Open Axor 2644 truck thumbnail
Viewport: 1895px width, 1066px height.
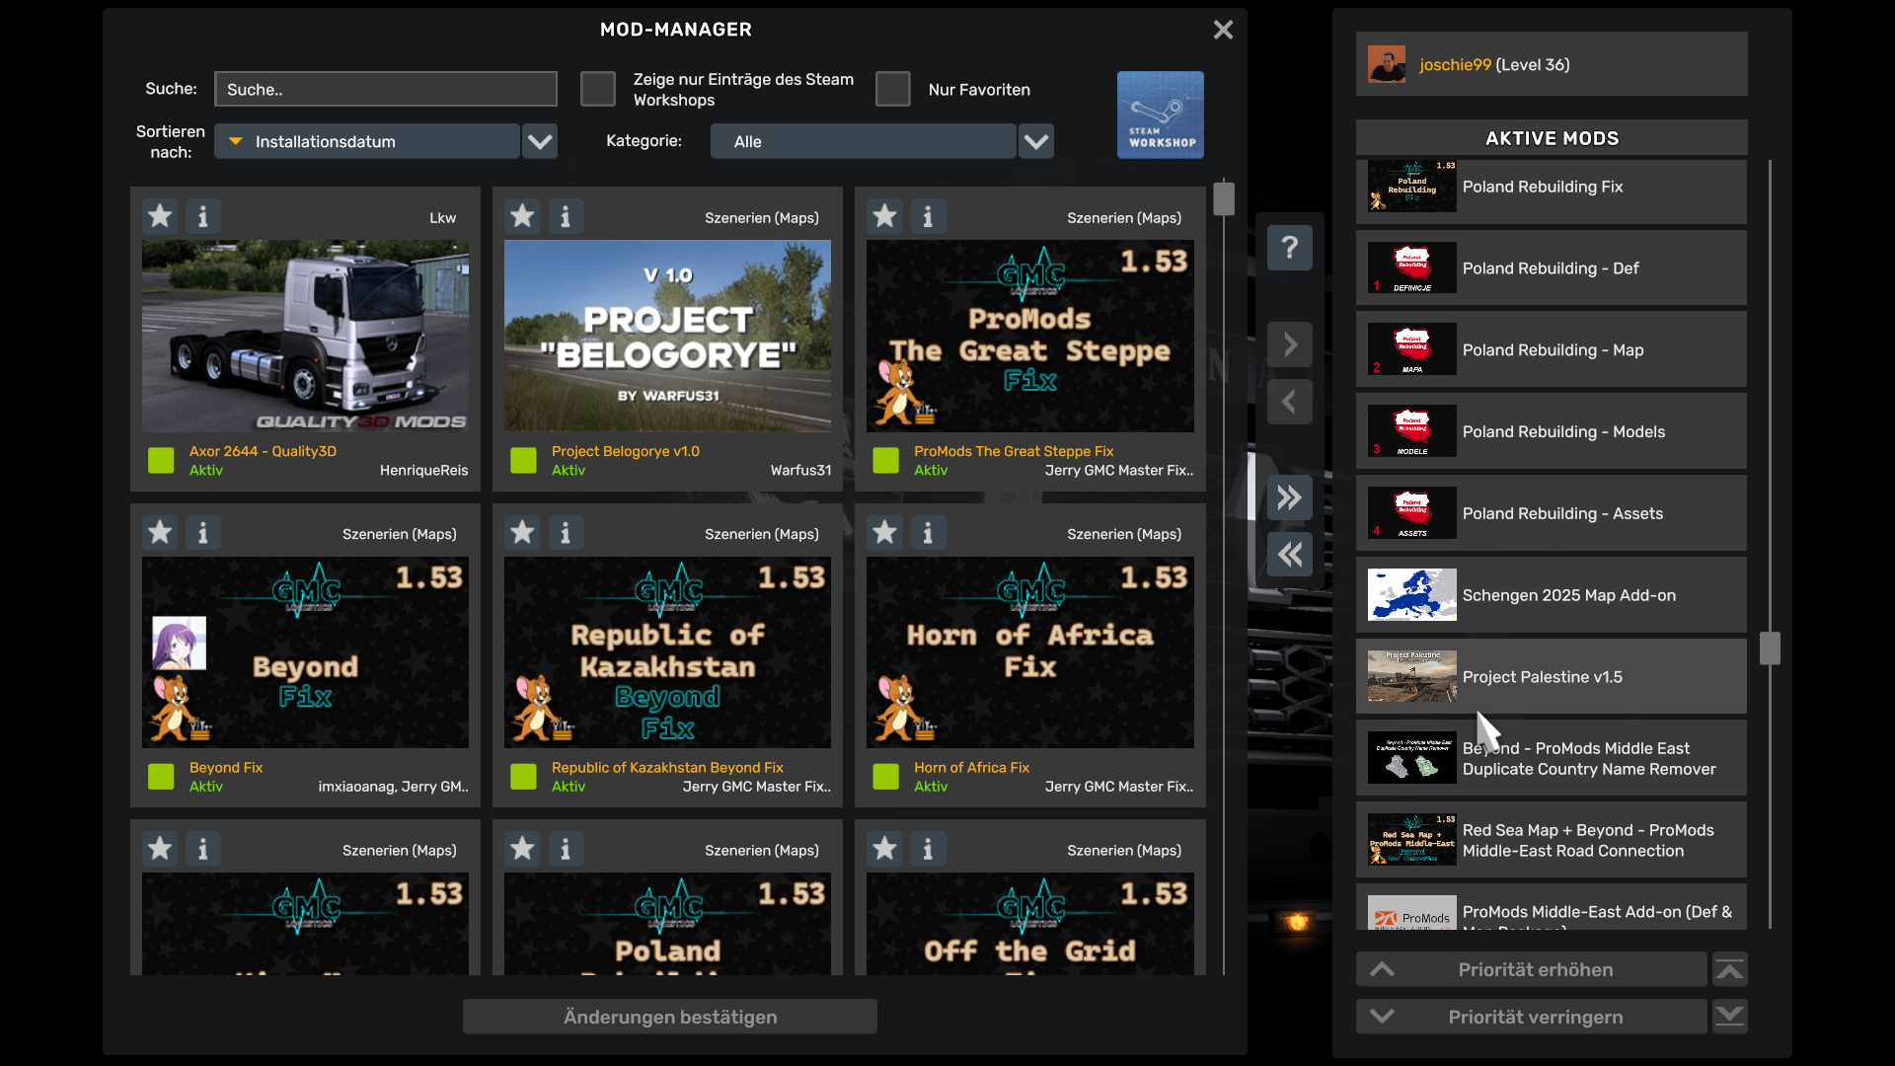(x=305, y=336)
